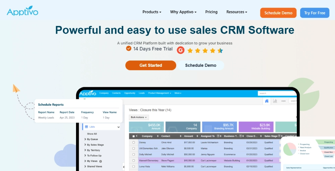Select Show All in the sidebar
The width and height of the screenshot is (335, 171).
click(x=92, y=134)
